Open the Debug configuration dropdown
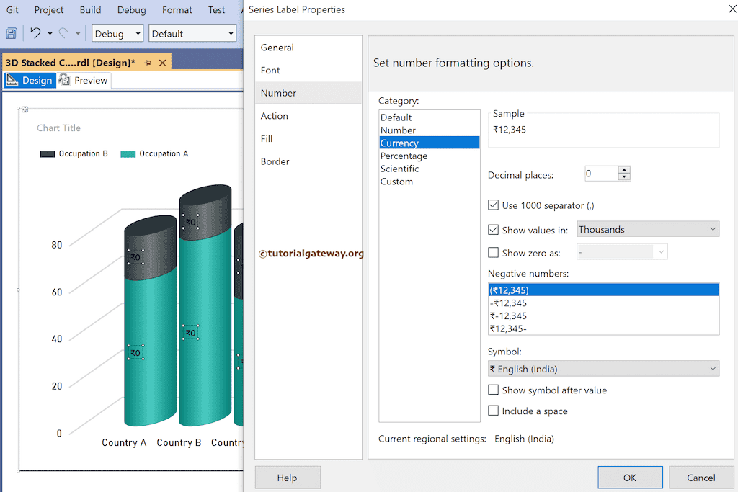 118,34
